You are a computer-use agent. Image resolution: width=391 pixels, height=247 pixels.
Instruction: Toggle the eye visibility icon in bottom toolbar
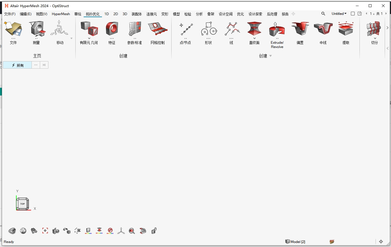[x=13, y=231]
